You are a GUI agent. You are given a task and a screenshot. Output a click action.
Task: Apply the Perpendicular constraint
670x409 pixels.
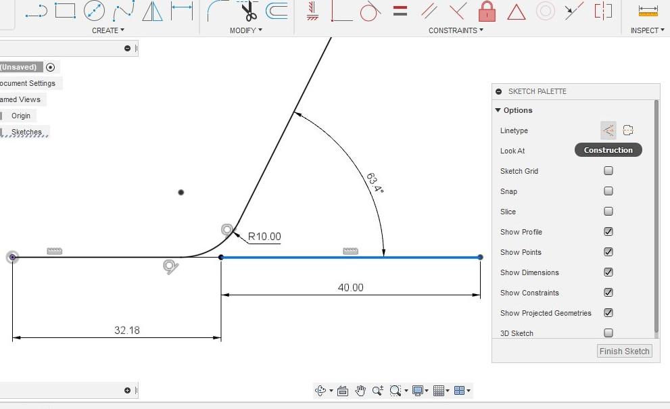click(x=458, y=11)
